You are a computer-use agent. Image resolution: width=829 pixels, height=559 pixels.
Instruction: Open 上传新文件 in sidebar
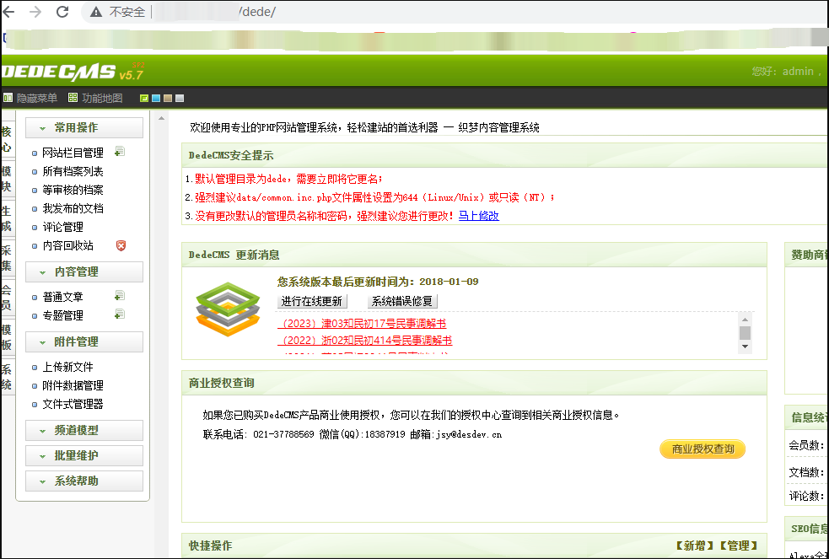(x=68, y=368)
